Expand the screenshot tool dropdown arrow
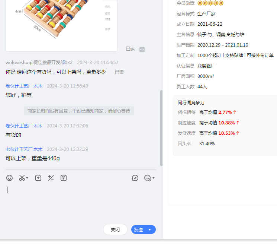277x244 pixels. tap(28, 178)
